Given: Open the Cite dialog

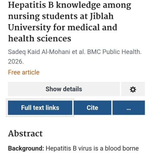Looking at the screenshot, I should coord(92,108).
